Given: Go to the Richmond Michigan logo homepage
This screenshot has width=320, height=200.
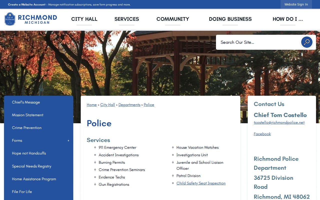Looking at the screenshot, I should [x=31, y=19].
